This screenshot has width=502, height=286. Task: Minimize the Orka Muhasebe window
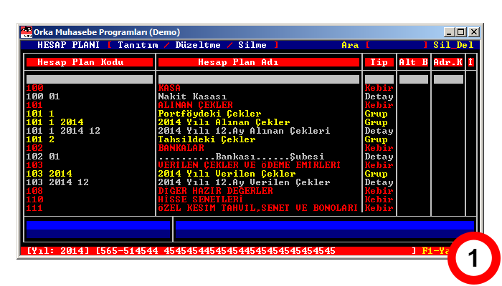point(449,32)
